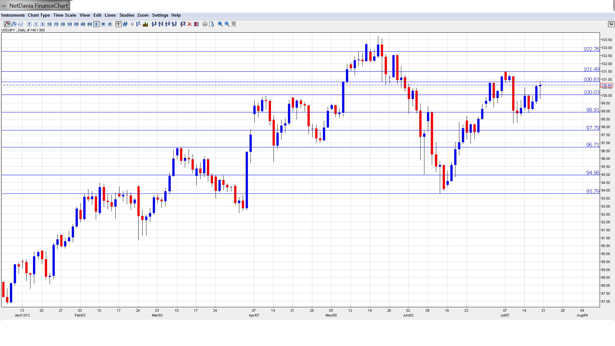Open print preview icon
The width and height of the screenshot is (615, 346).
click(212, 24)
